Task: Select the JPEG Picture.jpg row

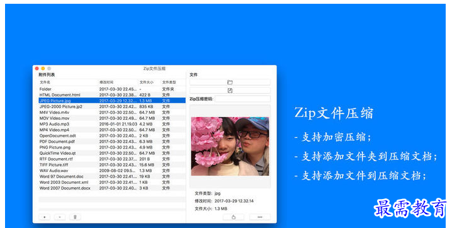Action: tap(112, 101)
